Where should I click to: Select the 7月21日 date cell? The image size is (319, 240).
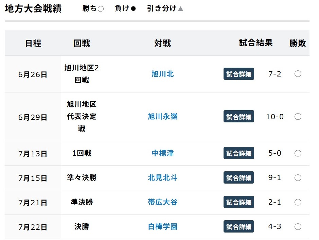33,203
